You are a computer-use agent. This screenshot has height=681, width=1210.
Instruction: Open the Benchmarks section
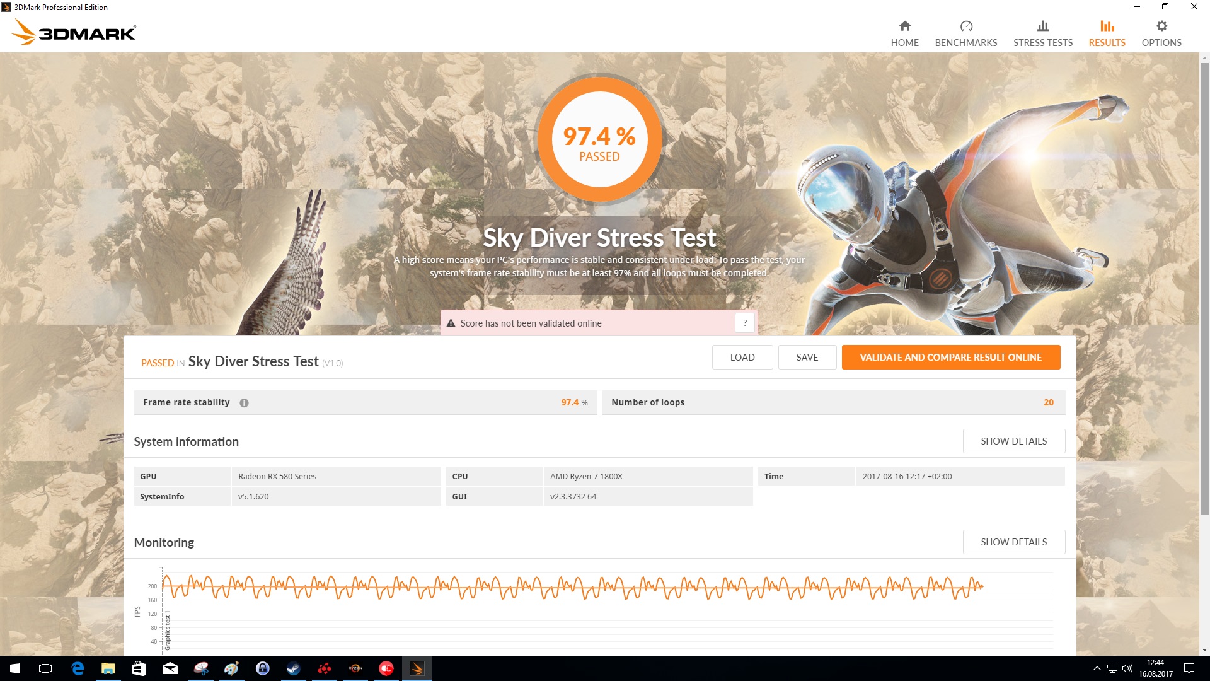(965, 33)
